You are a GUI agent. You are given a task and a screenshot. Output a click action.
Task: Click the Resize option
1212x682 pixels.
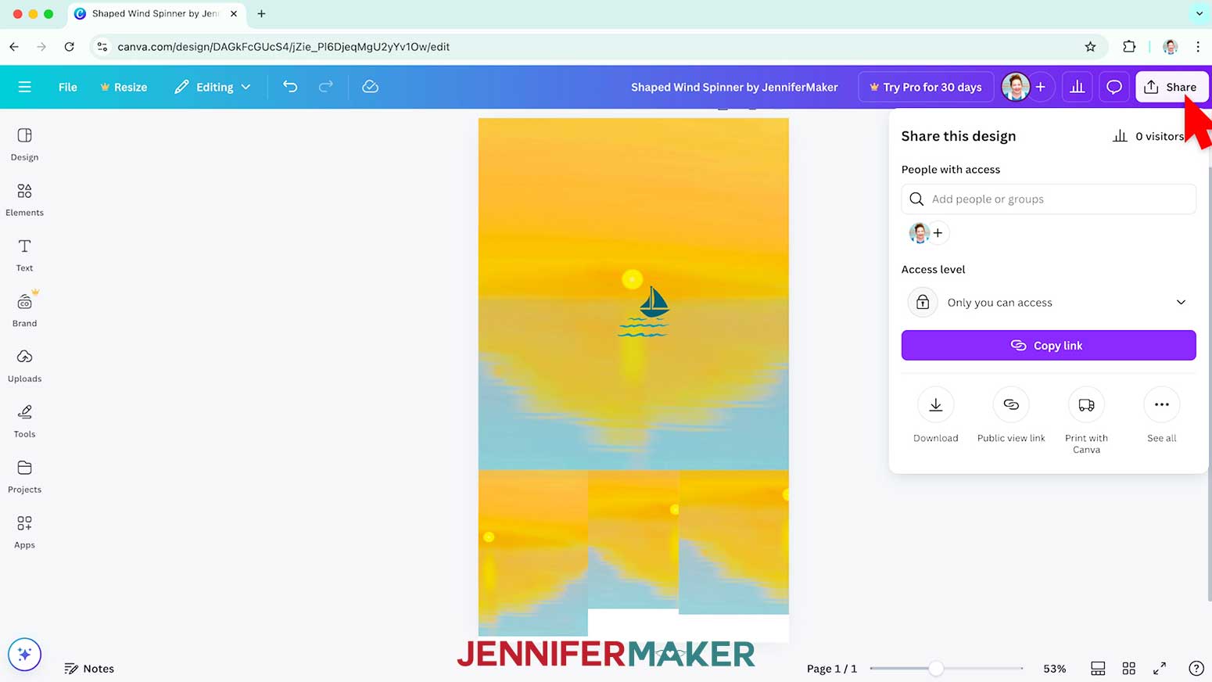pos(124,87)
